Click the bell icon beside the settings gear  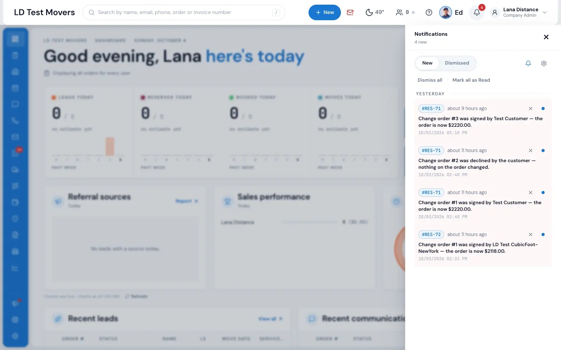click(528, 63)
